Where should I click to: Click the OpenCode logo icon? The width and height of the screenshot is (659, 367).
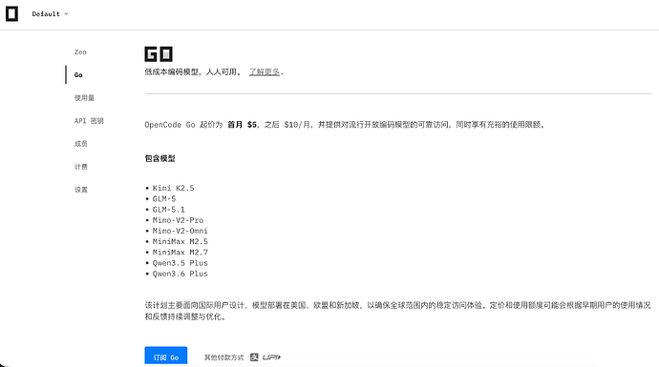click(x=11, y=14)
